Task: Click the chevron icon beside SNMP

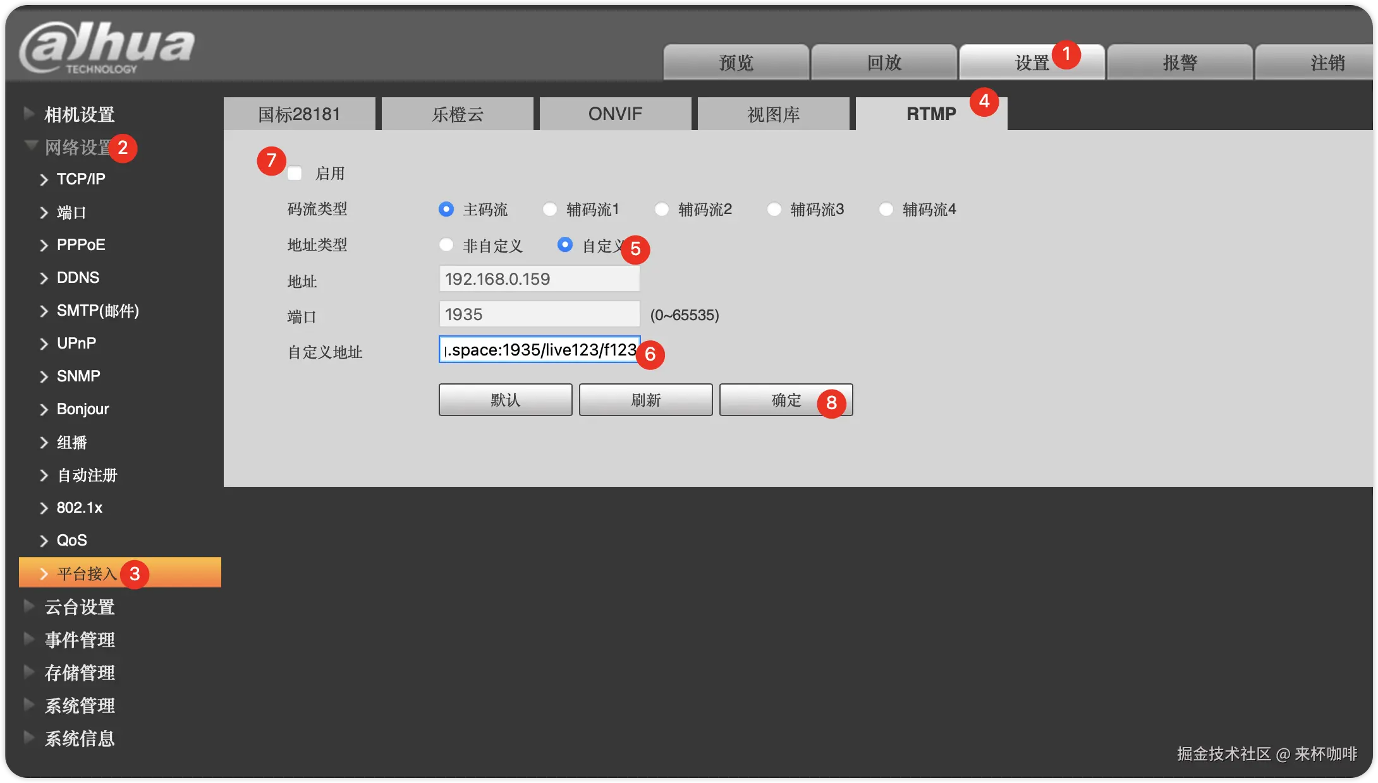Action: point(44,377)
